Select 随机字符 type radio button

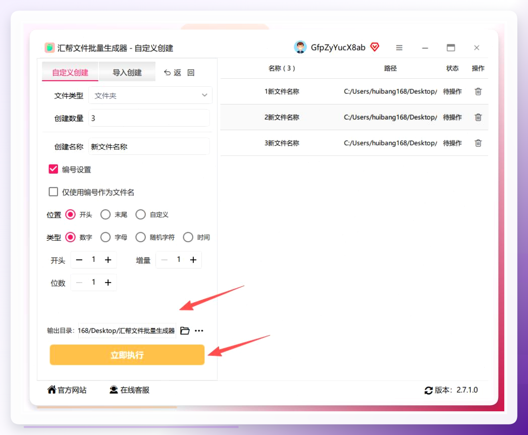[x=140, y=237]
